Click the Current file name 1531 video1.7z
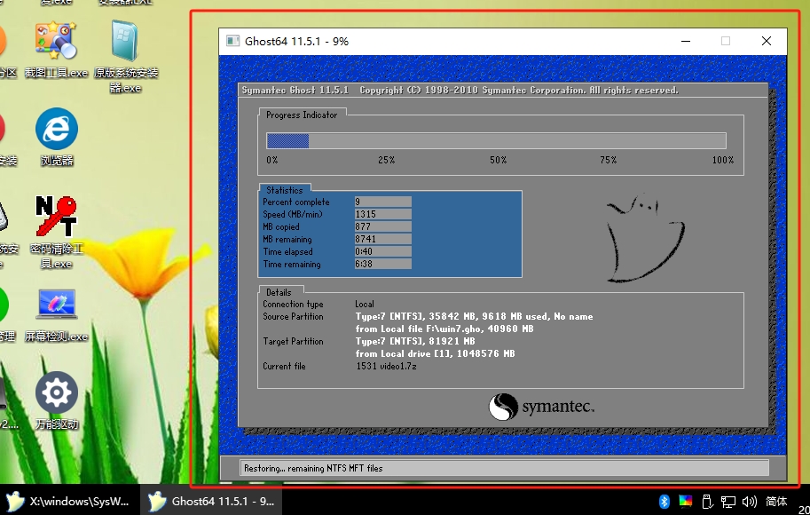810x515 pixels. click(386, 366)
